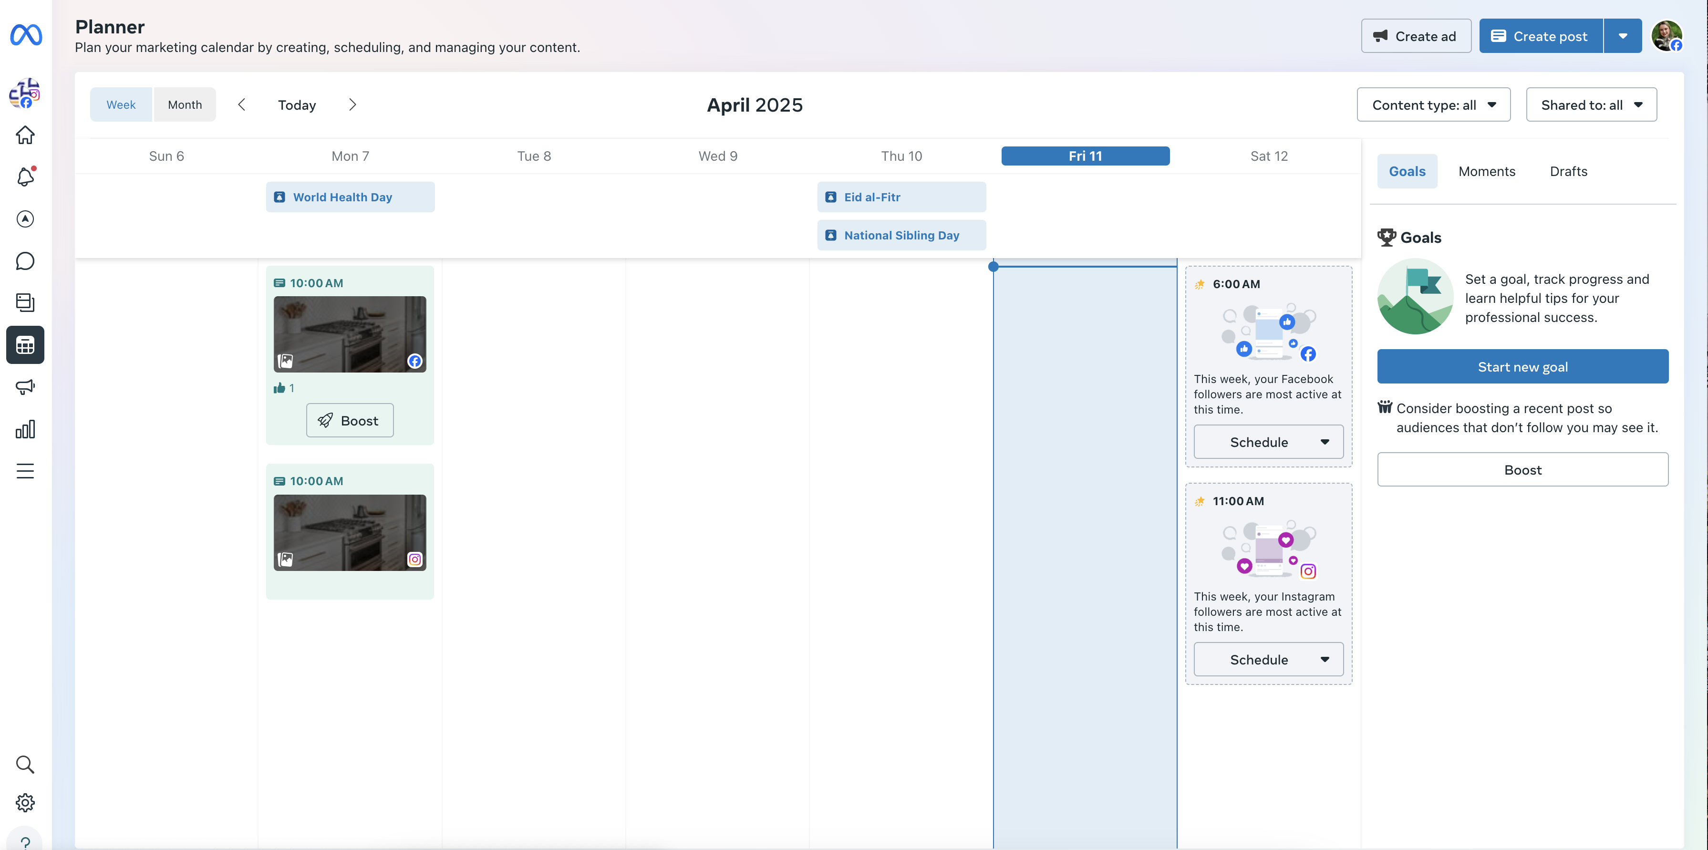The image size is (1708, 850).
Task: Open Notifications bell icon
Action: pyautogui.click(x=25, y=177)
